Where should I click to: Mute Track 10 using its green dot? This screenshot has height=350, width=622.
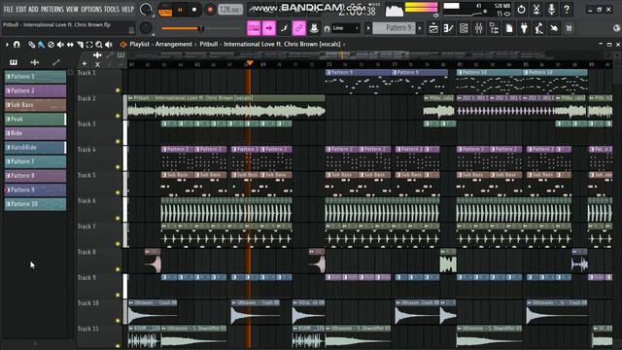(x=118, y=320)
